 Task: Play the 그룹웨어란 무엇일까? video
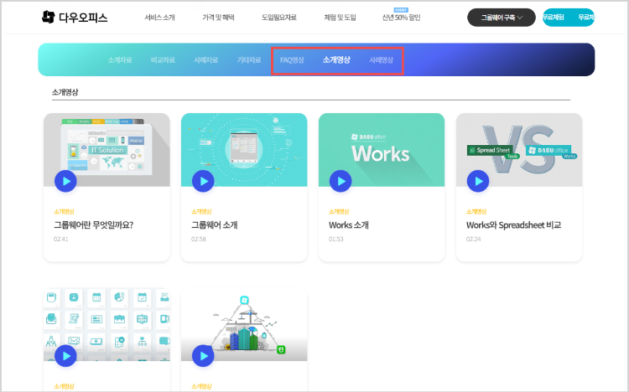[65, 181]
